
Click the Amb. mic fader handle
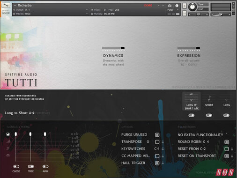coord(45,134)
